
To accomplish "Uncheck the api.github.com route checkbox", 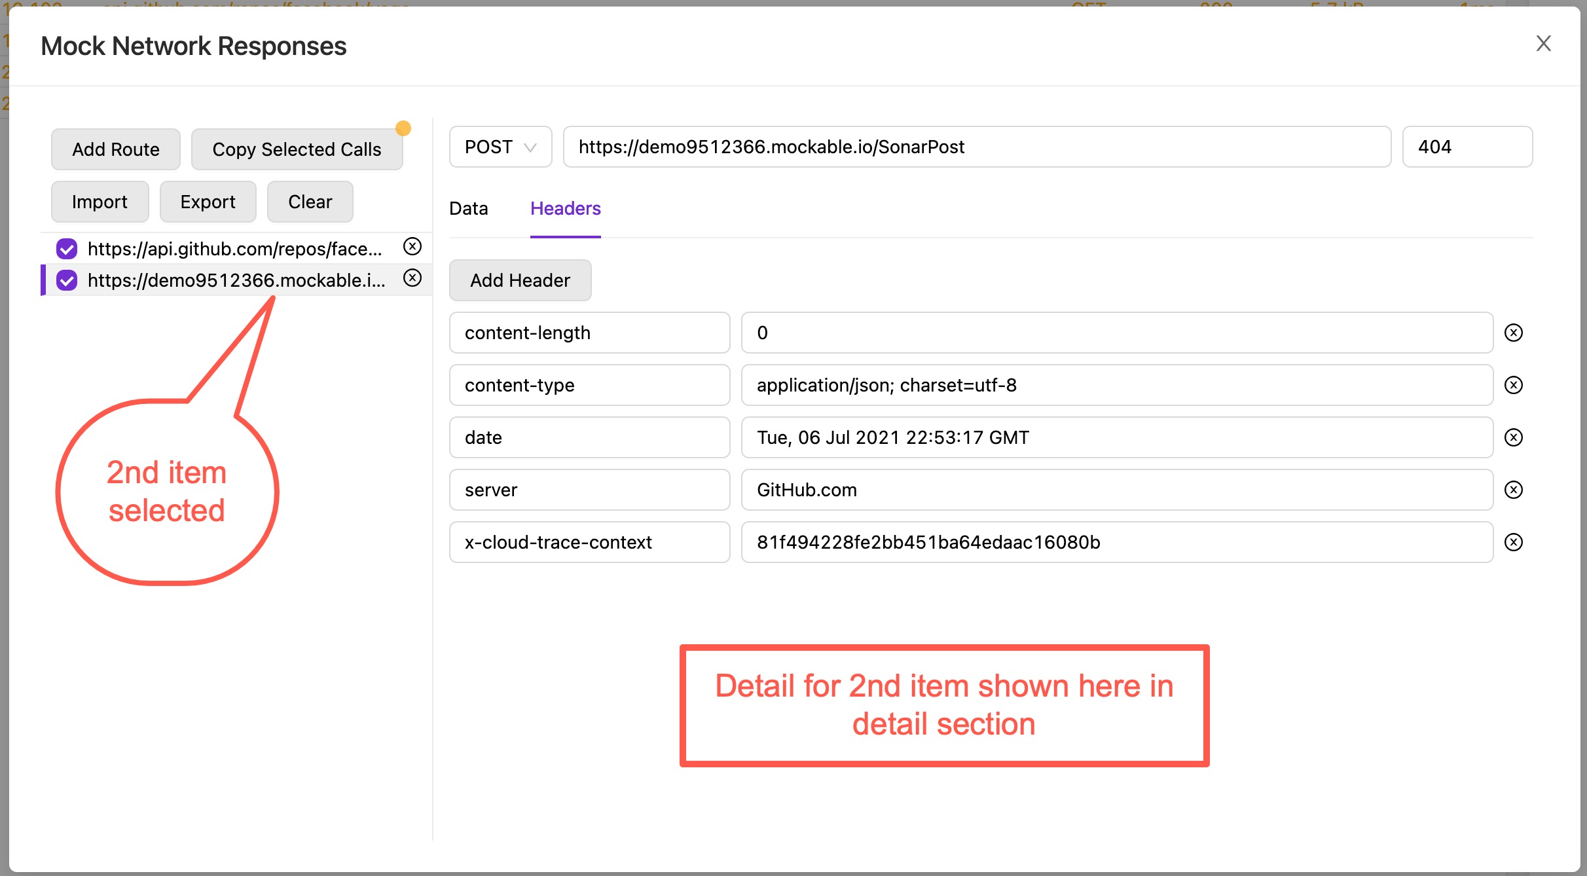I will [x=67, y=249].
